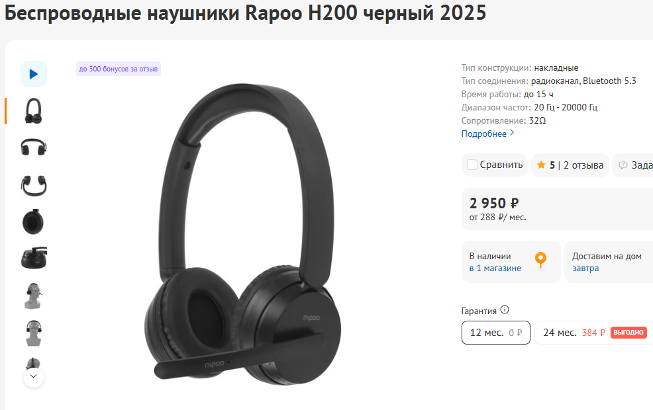
Task: Select the second mannequin head thumbnail
Action: [34, 333]
